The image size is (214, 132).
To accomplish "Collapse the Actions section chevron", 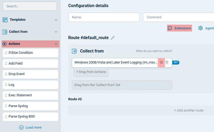I will pyautogui.click(x=56, y=44).
